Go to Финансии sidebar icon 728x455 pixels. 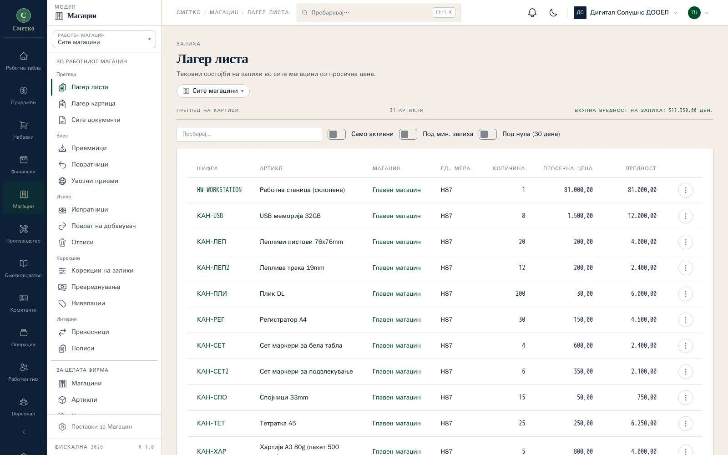coord(23,165)
